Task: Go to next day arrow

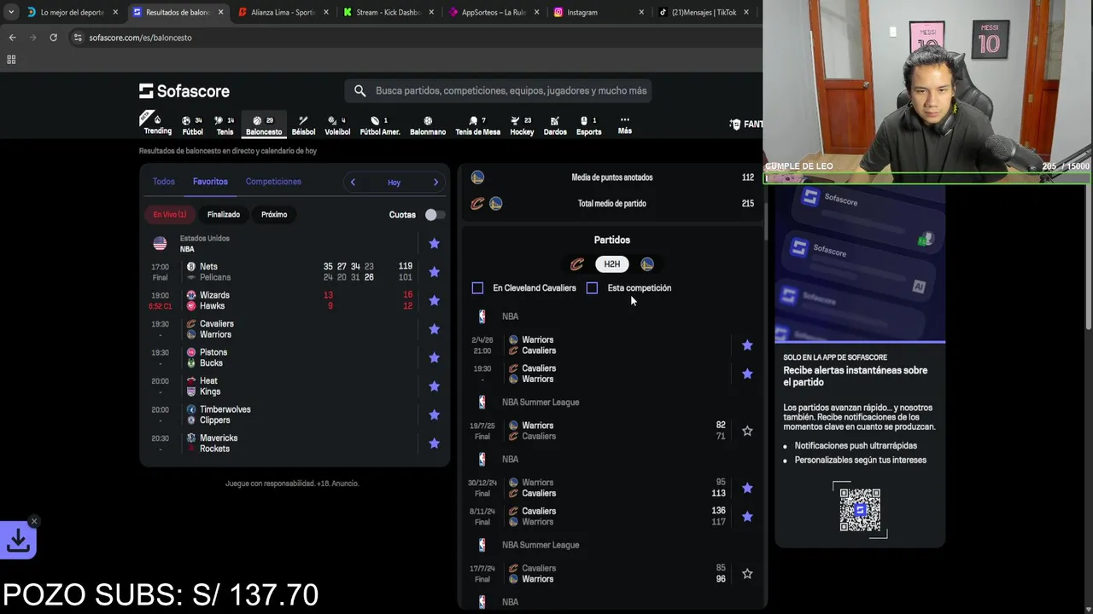Action: [435, 182]
